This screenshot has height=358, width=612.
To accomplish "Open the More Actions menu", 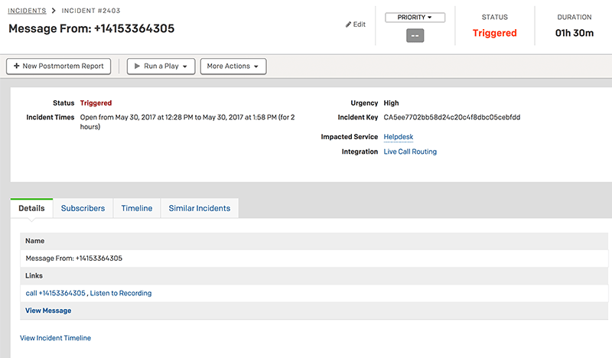I will pos(233,67).
